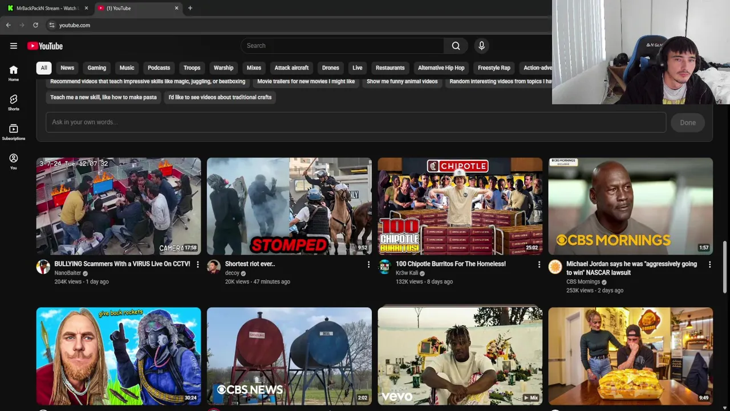Open Kr3w Kali channel name link
The image size is (730, 411).
click(407, 273)
